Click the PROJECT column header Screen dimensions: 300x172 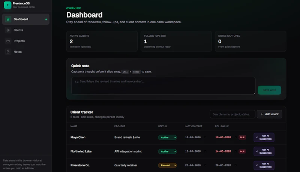click(x=120, y=126)
